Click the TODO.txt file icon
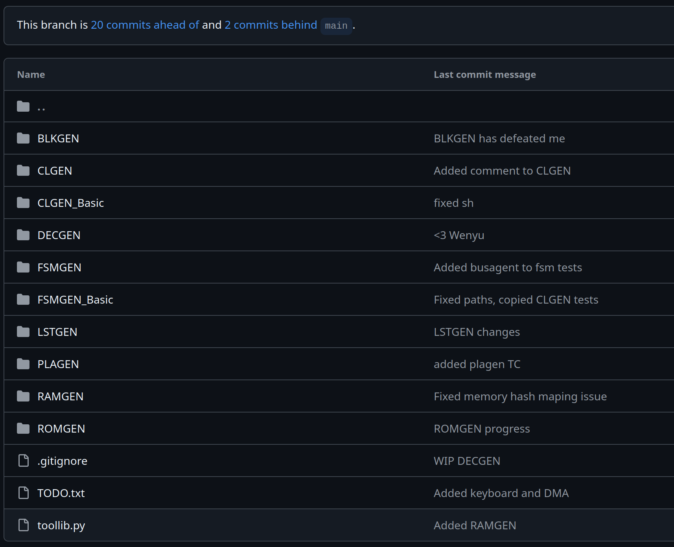 click(24, 493)
